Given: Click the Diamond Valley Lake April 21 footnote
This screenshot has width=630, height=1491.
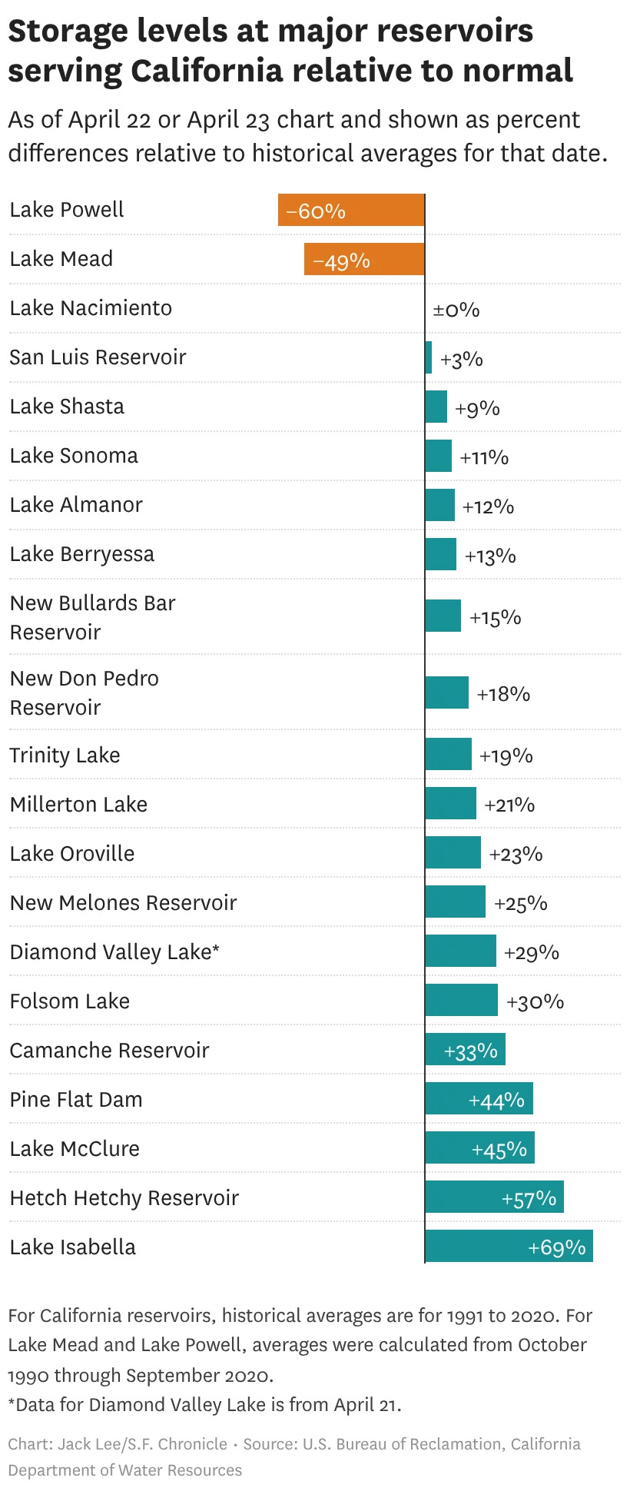Looking at the screenshot, I should point(204,1405).
